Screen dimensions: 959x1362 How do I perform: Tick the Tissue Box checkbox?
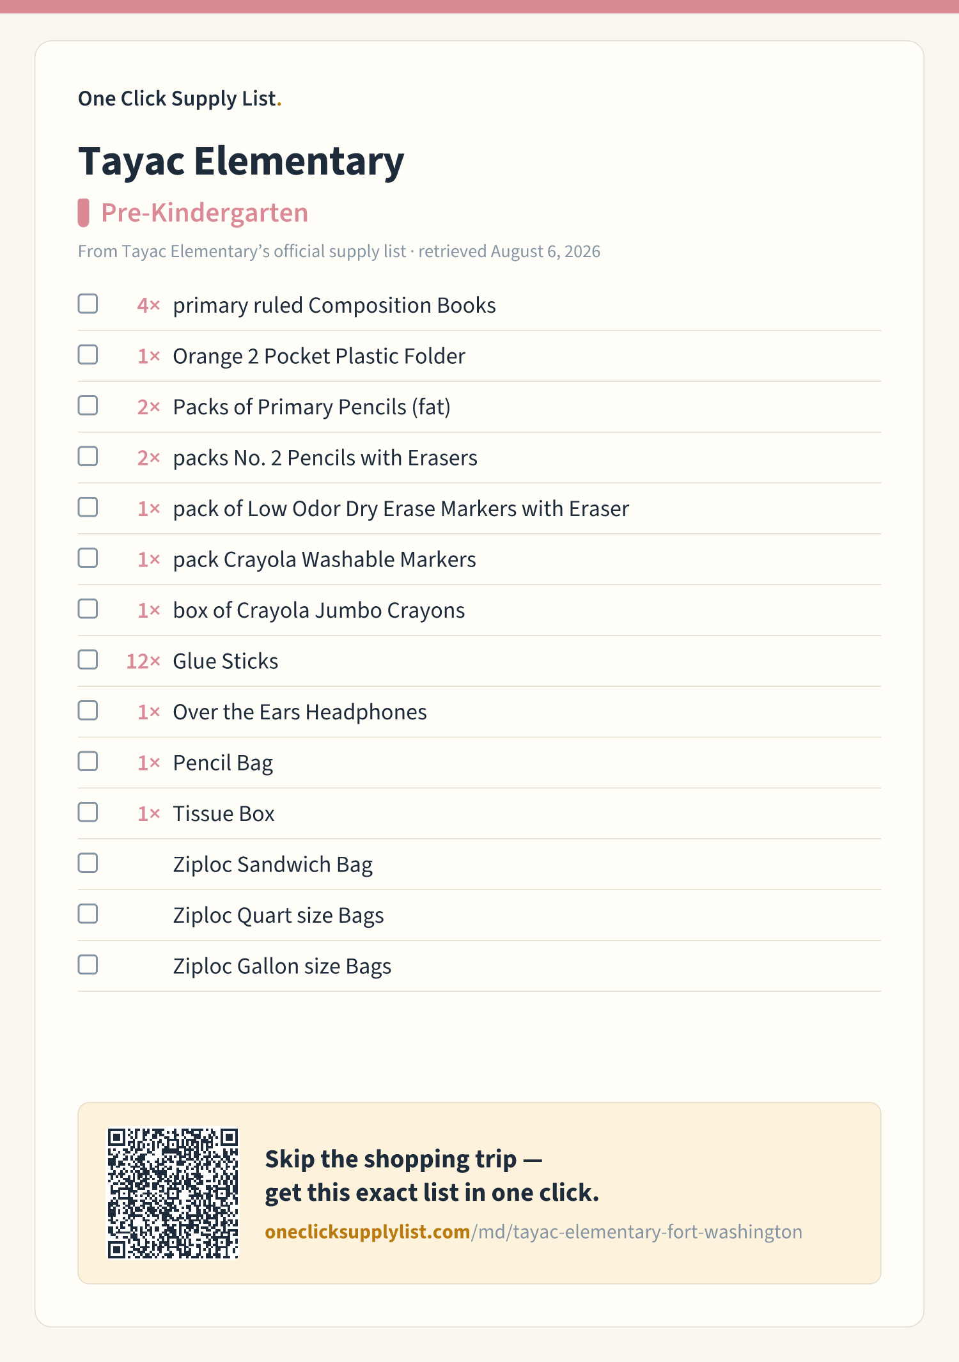88,812
